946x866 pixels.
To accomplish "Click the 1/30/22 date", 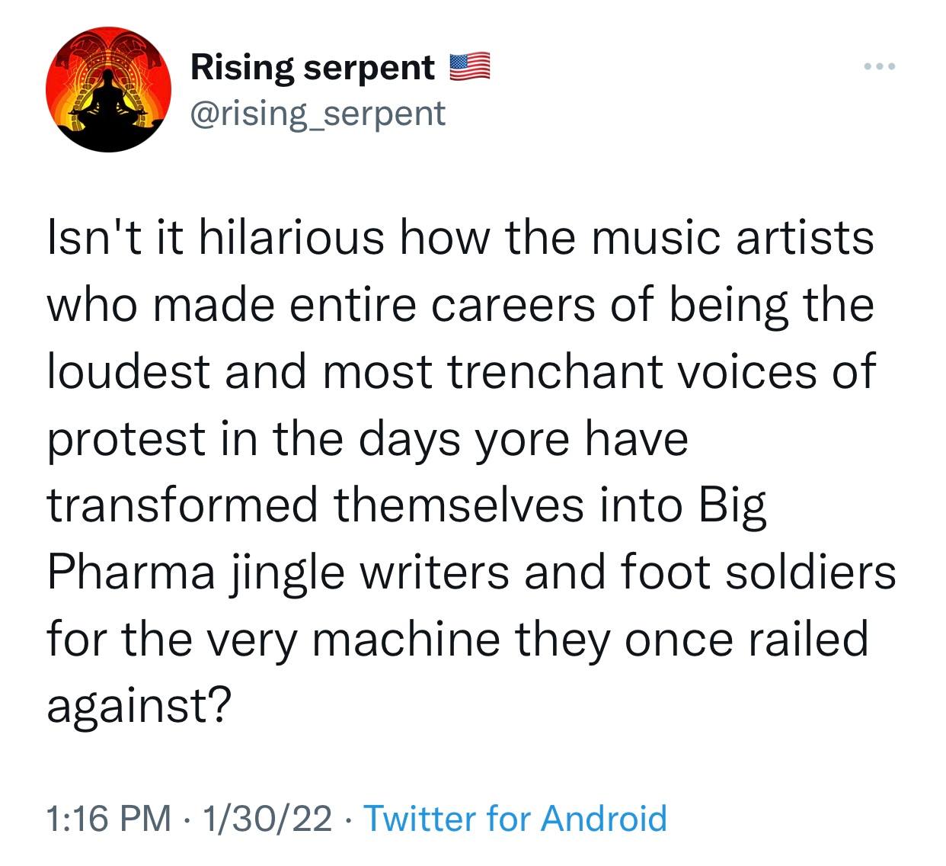I will tap(267, 818).
